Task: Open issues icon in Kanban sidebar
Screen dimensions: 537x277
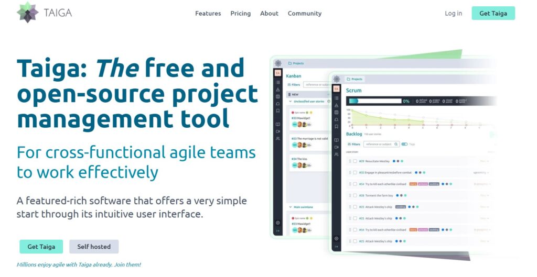Action: click(278, 104)
